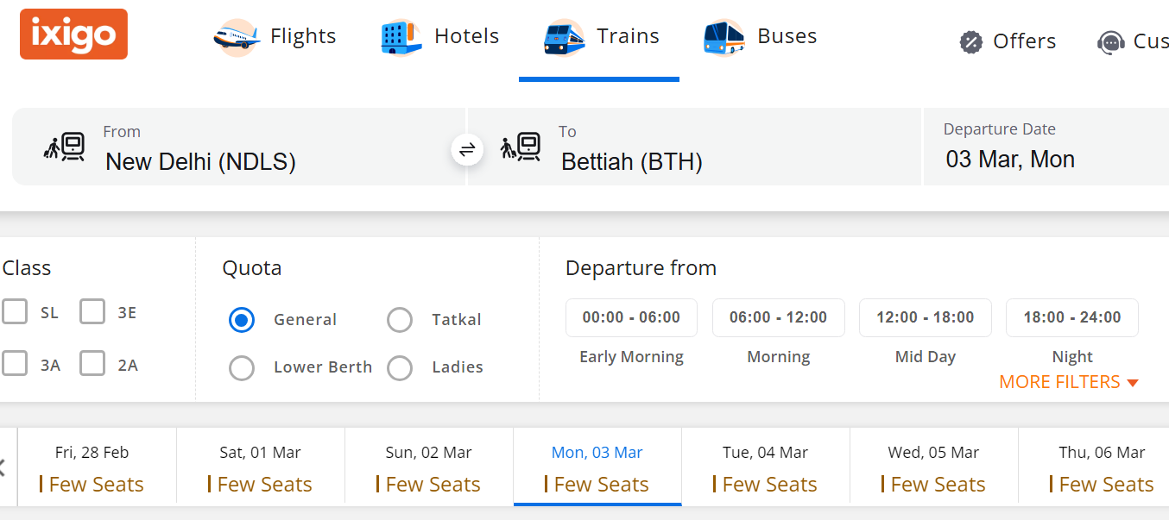Expand MORE FILTERS
Screen dimensions: 1169x520
1069,381
